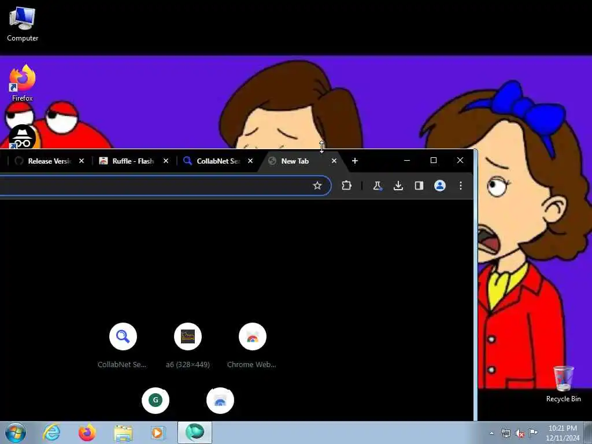Launch Firefox from the taskbar

click(87, 432)
